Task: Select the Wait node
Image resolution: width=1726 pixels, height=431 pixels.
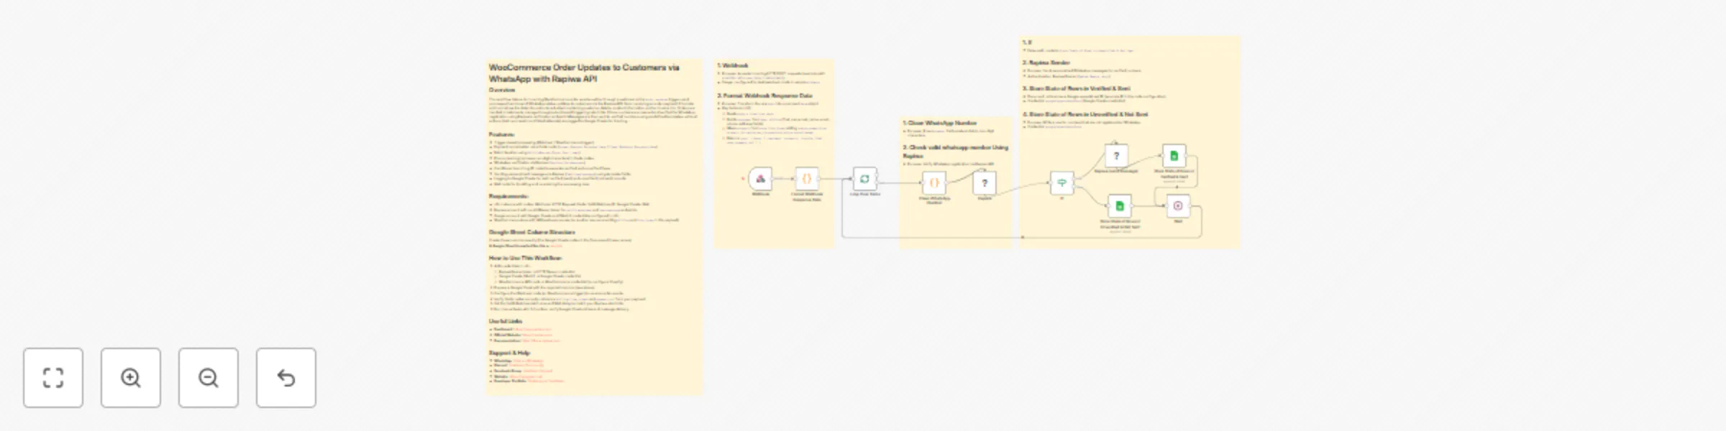Action: tap(1178, 206)
